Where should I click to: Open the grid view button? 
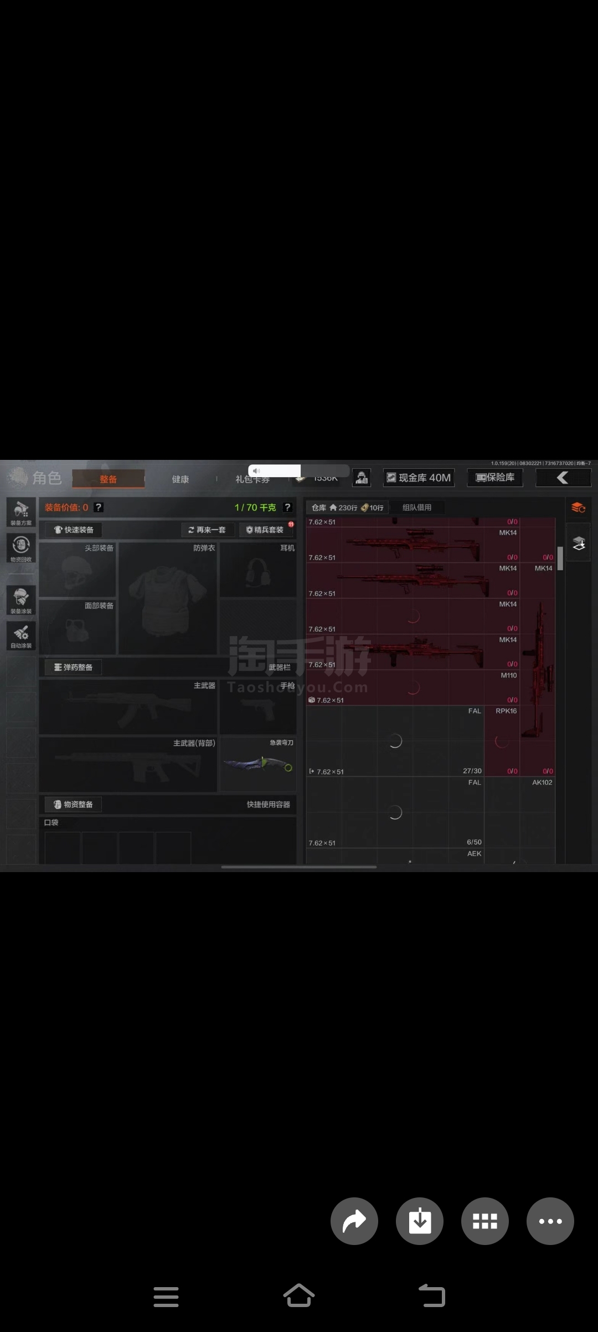pos(485,1221)
